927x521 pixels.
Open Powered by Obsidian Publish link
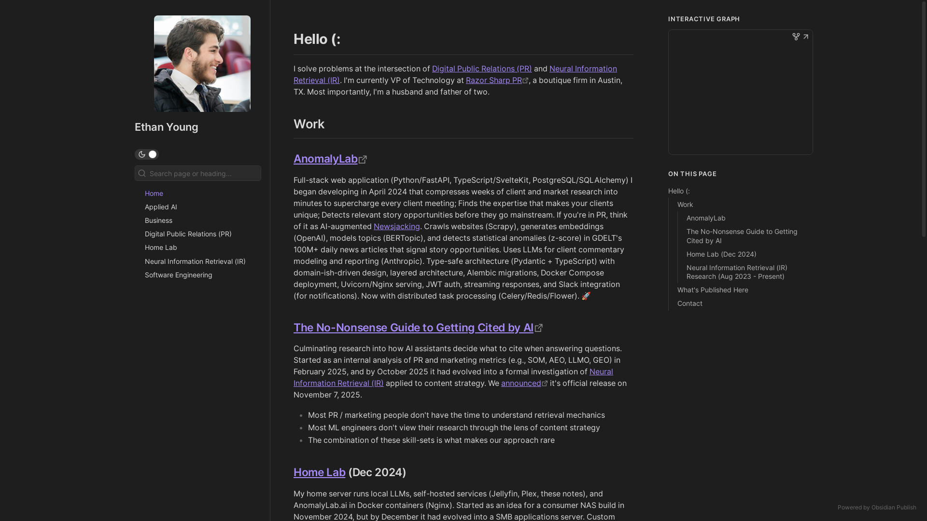[877, 507]
